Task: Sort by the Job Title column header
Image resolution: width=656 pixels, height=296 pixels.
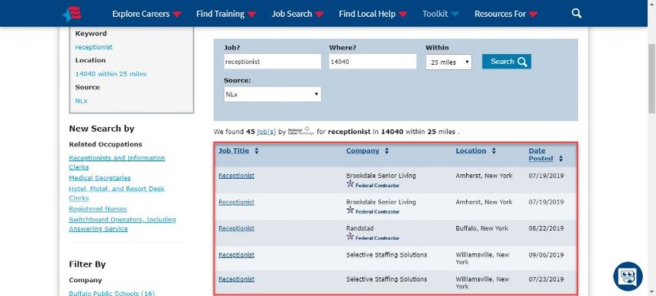Action: 233,150
